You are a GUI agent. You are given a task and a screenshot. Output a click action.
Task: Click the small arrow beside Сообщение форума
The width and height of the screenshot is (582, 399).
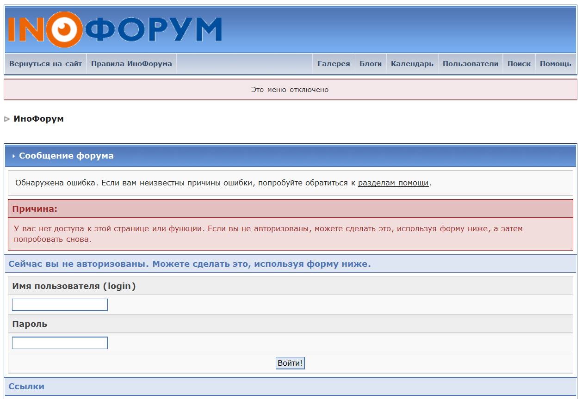pyautogui.click(x=13, y=156)
